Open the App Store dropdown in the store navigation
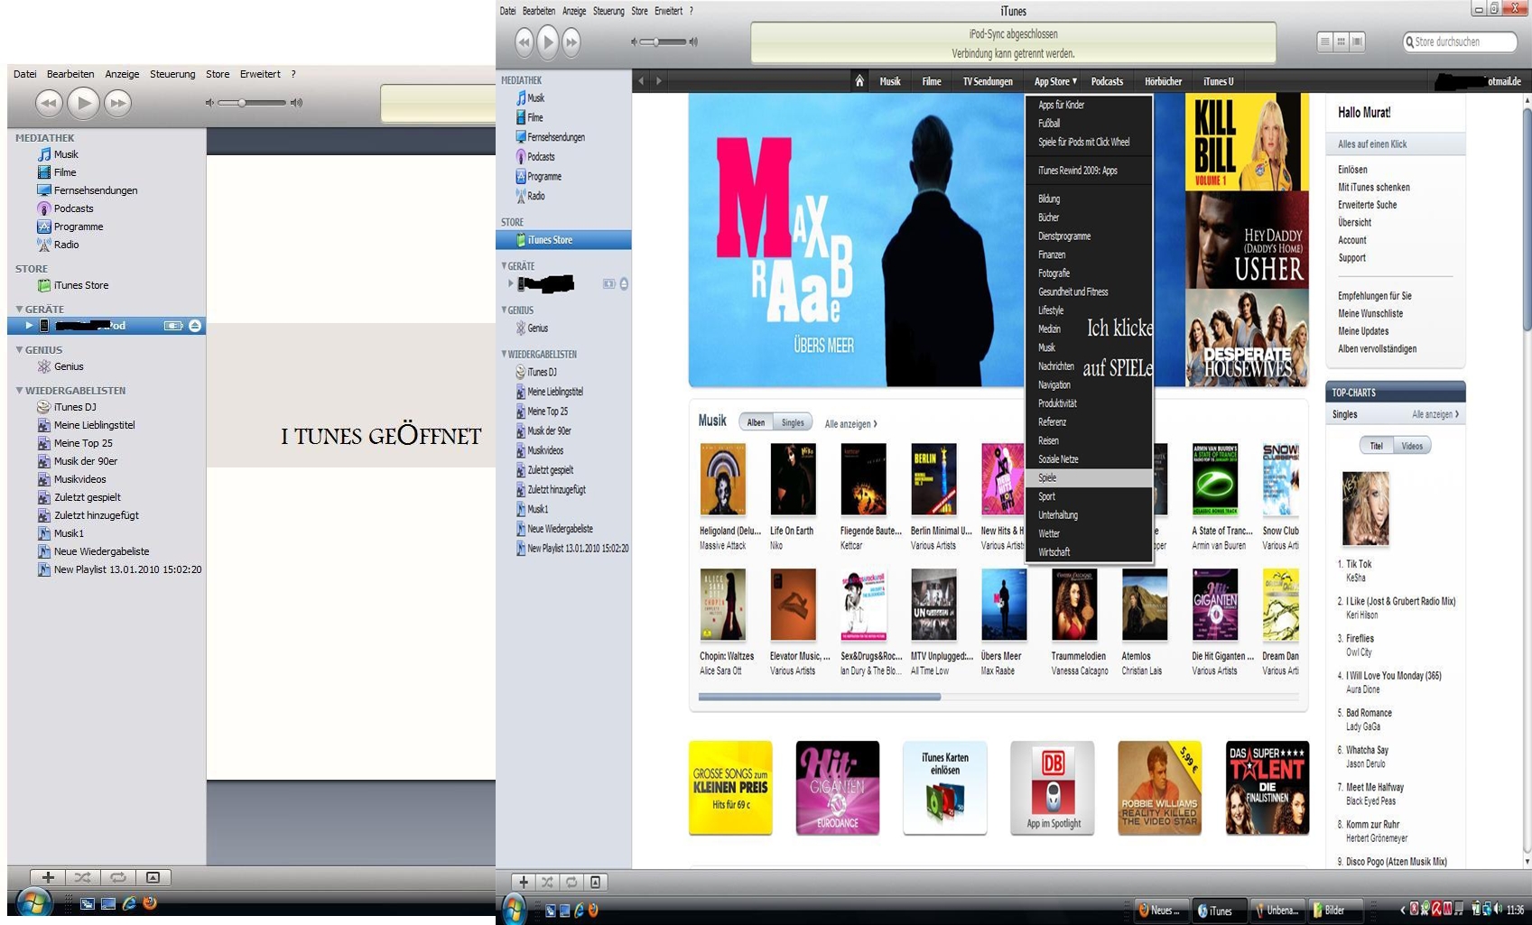This screenshot has width=1532, height=925. click(x=1055, y=81)
